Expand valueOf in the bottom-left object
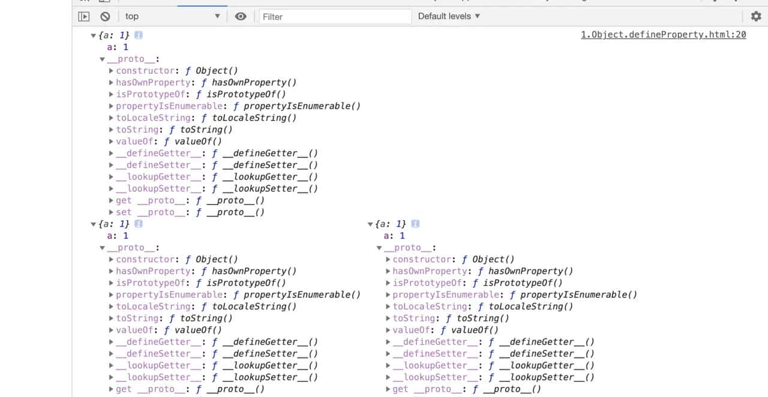768x397 pixels. coord(112,330)
